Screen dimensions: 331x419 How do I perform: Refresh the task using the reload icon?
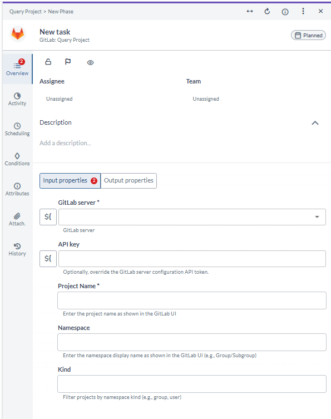tap(267, 11)
